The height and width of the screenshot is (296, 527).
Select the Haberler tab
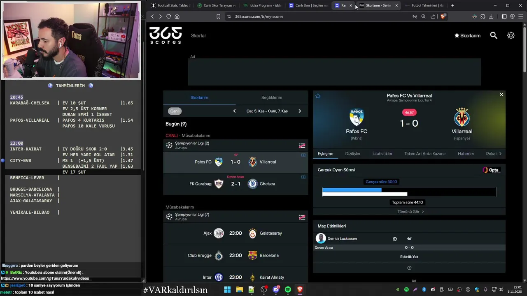[x=466, y=154]
